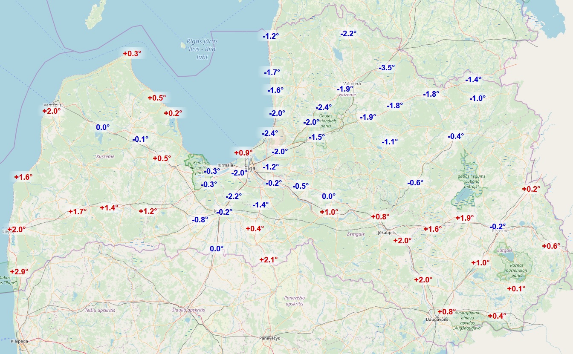Select the -0.5° temperature label
Image resolution: width=573 pixels, height=354 pixels.
[x=301, y=186]
